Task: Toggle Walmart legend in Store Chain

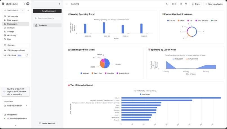Action: 85,73
